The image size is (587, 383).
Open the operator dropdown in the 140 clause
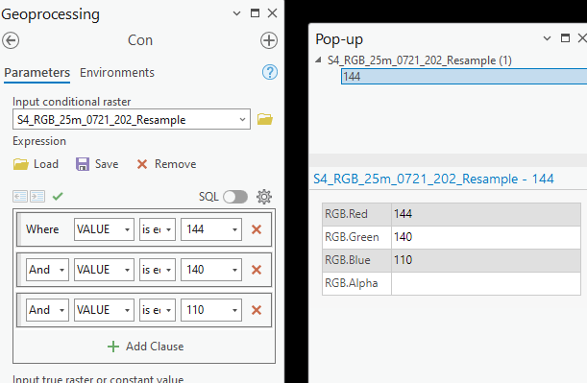(158, 270)
